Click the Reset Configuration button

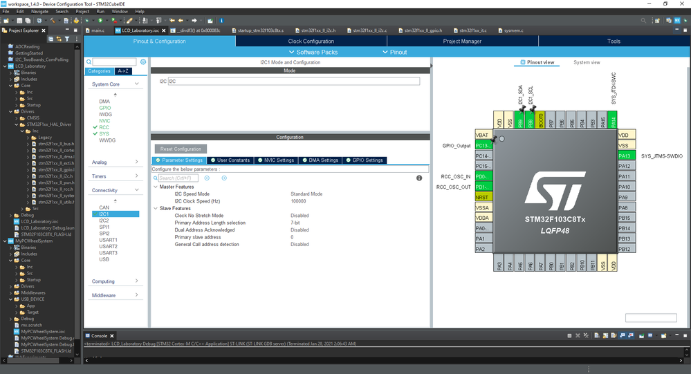[181, 149]
